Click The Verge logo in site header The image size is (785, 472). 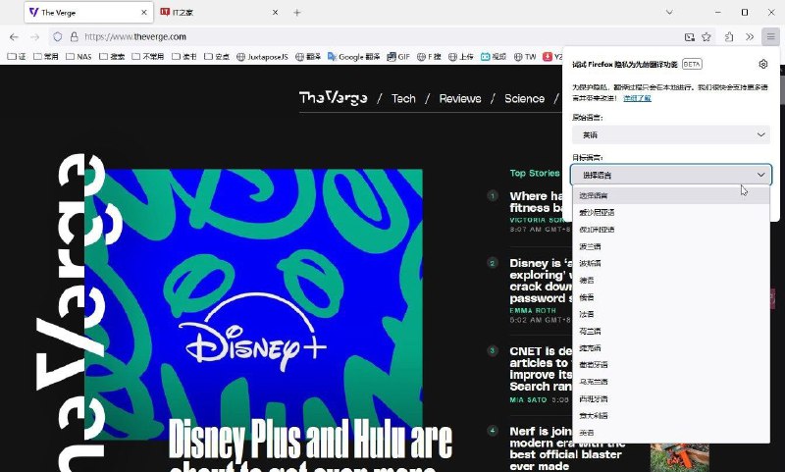coord(334,98)
